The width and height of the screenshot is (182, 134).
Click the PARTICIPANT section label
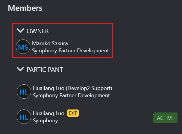45,70
